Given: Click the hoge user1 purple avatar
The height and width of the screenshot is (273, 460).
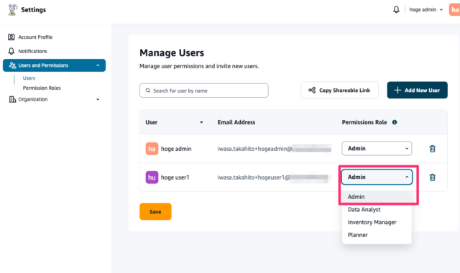Looking at the screenshot, I should 152,177.
